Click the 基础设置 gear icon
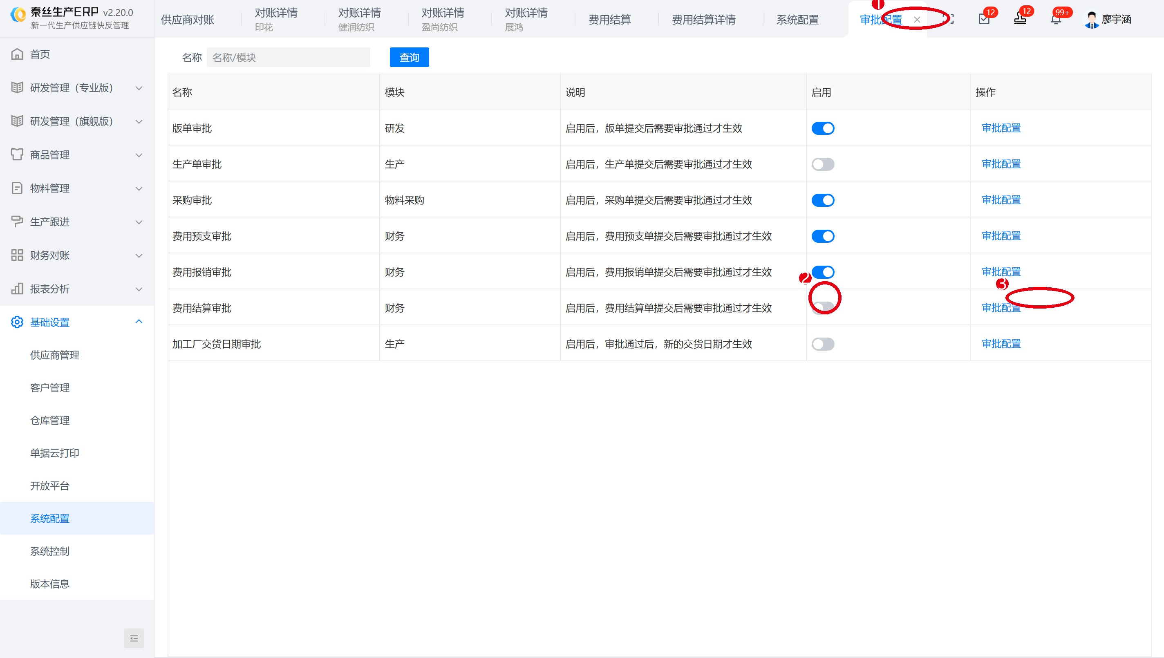1164x658 pixels. [17, 322]
